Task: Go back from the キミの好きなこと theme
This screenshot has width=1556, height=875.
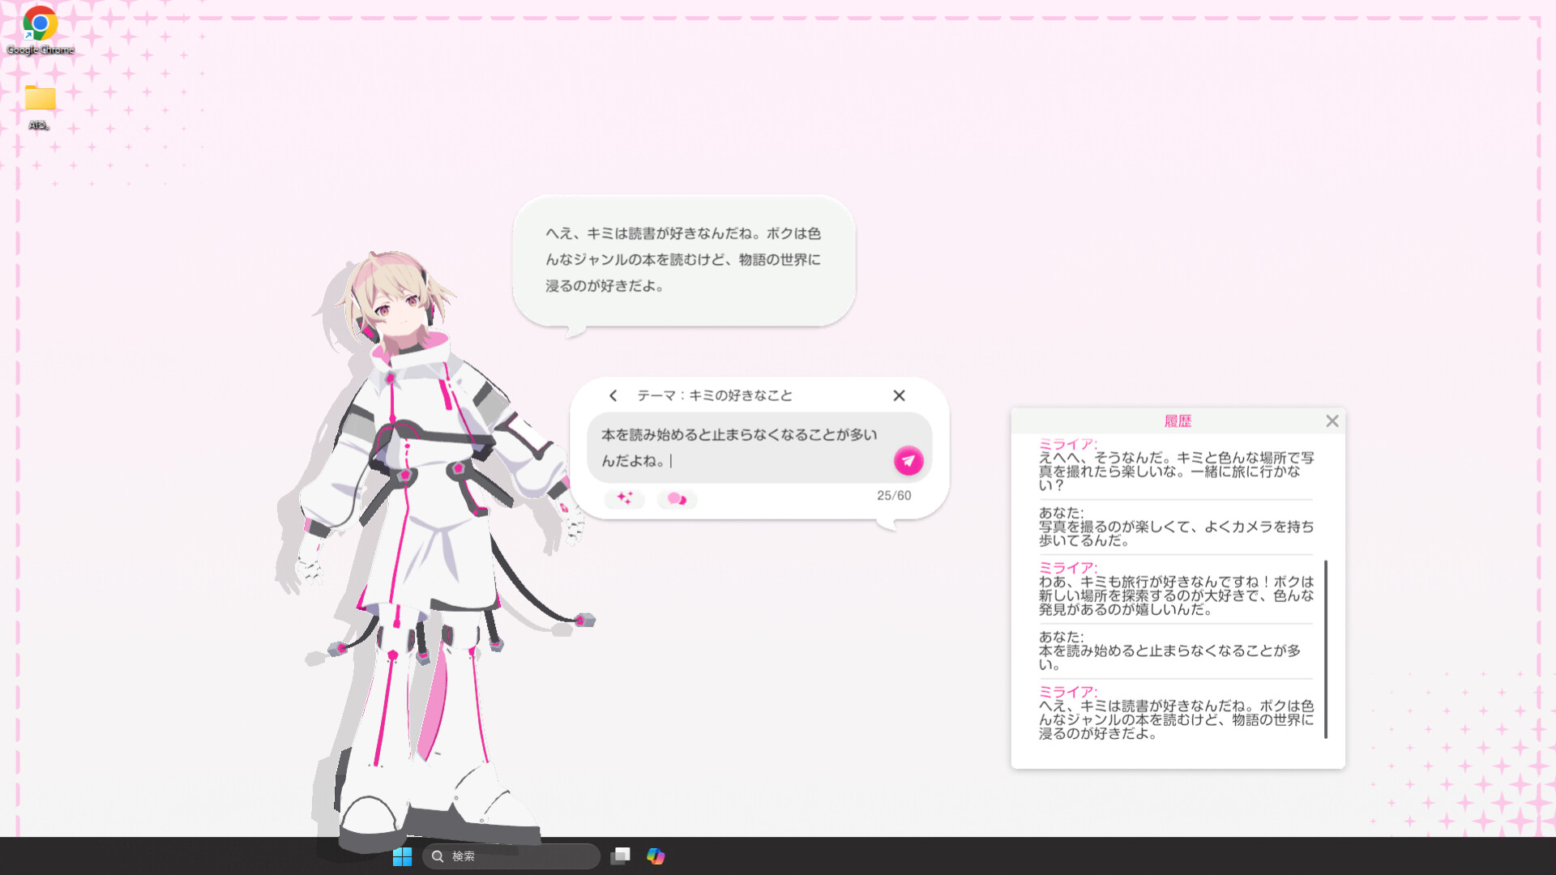Action: click(613, 396)
